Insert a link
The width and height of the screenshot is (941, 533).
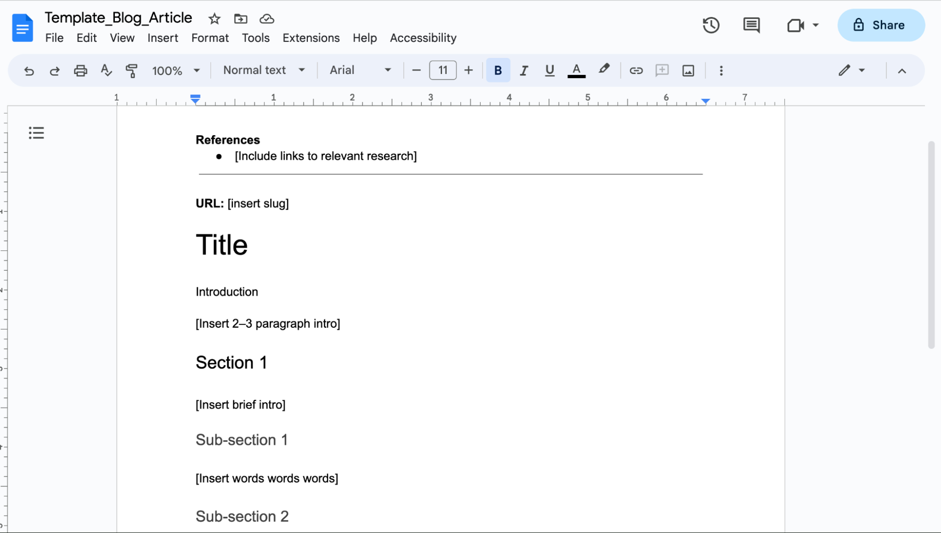tap(636, 70)
